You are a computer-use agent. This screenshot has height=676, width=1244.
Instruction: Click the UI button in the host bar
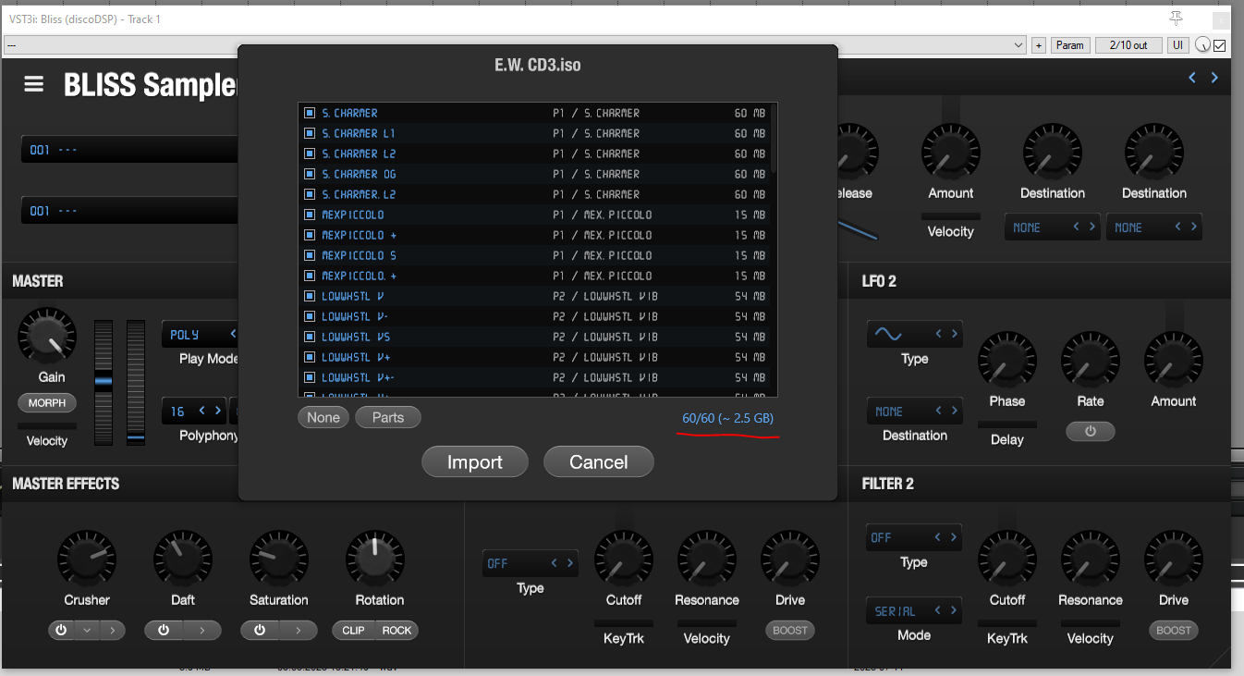[x=1178, y=45]
